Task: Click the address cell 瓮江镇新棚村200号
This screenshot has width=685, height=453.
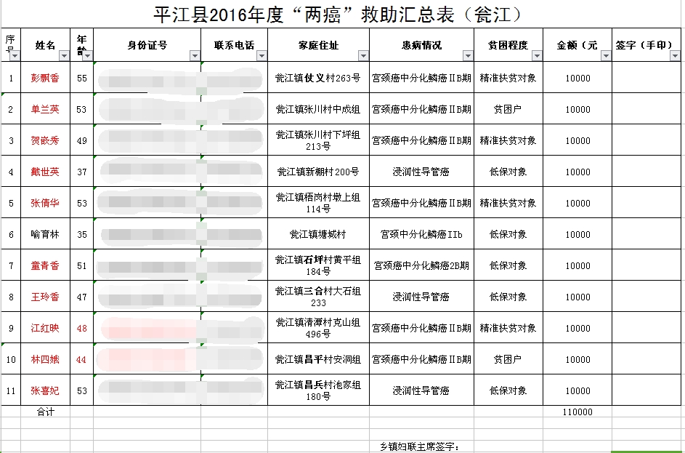Action: (x=318, y=172)
